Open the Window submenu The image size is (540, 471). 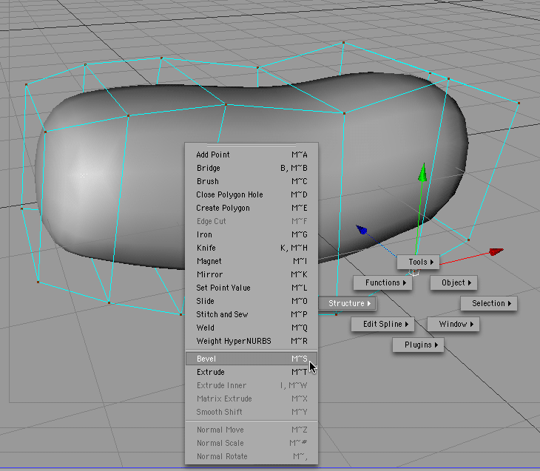pos(456,324)
